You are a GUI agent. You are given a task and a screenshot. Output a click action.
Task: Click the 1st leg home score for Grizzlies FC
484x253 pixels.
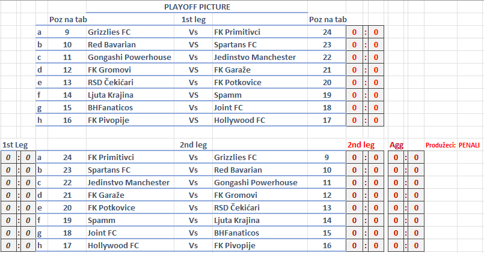(355, 32)
